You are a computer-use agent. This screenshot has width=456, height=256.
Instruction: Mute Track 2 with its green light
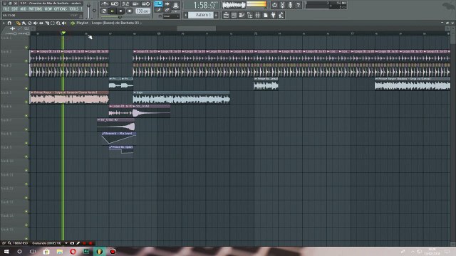tap(26, 61)
